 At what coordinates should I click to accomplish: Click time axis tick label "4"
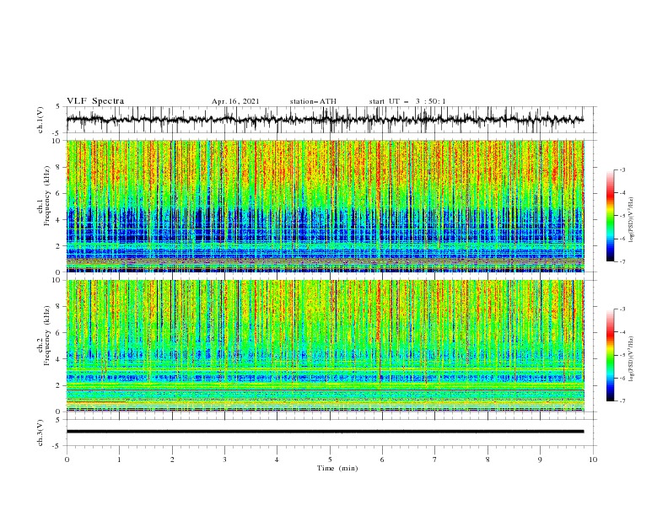click(x=277, y=460)
